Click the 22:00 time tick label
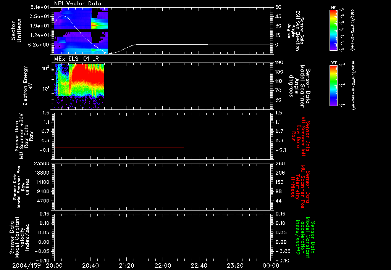Viewport: 391px width, 270px height. pyautogui.click(x=163, y=265)
